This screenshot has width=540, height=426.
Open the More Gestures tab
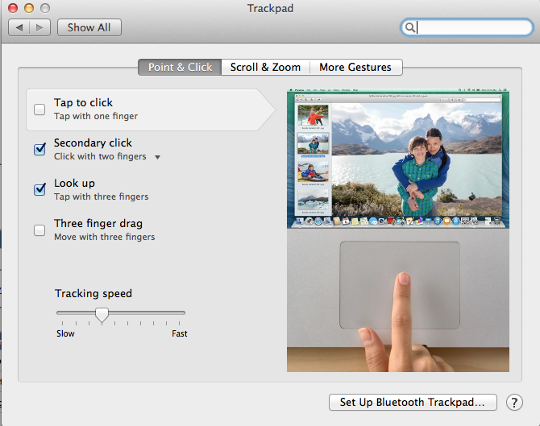355,67
